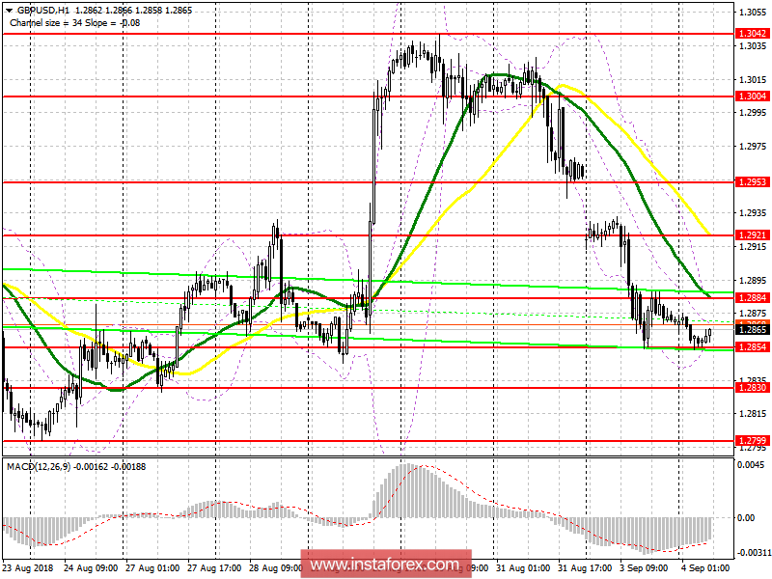
Task: Click the black current price 1.2865 tag
Action: click(753, 330)
